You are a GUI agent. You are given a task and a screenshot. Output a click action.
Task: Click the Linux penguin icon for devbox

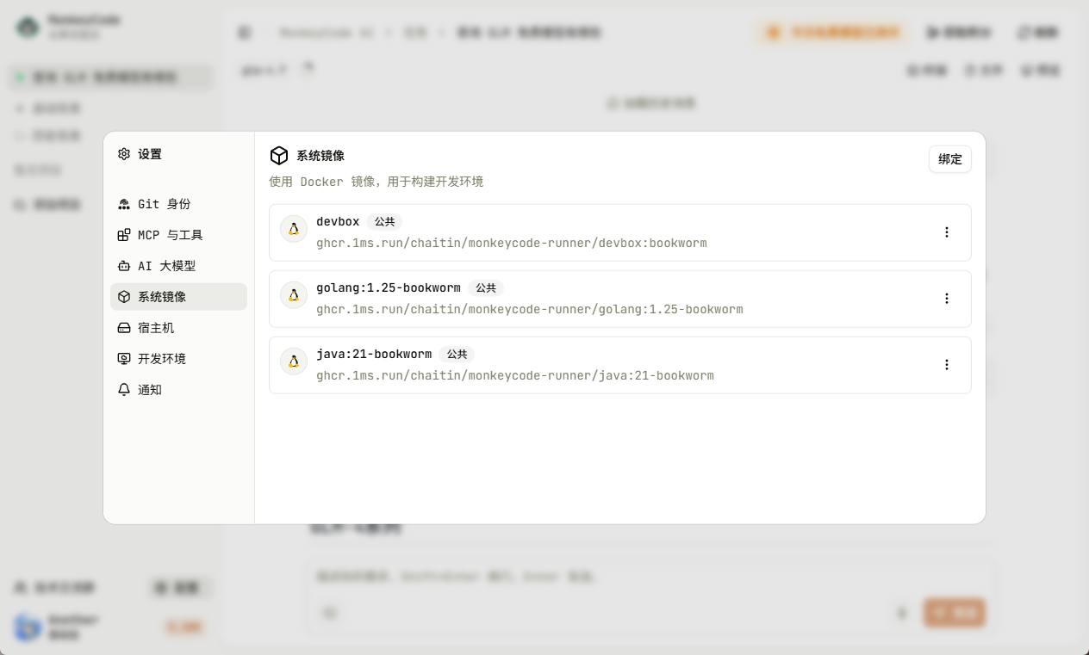(x=294, y=229)
